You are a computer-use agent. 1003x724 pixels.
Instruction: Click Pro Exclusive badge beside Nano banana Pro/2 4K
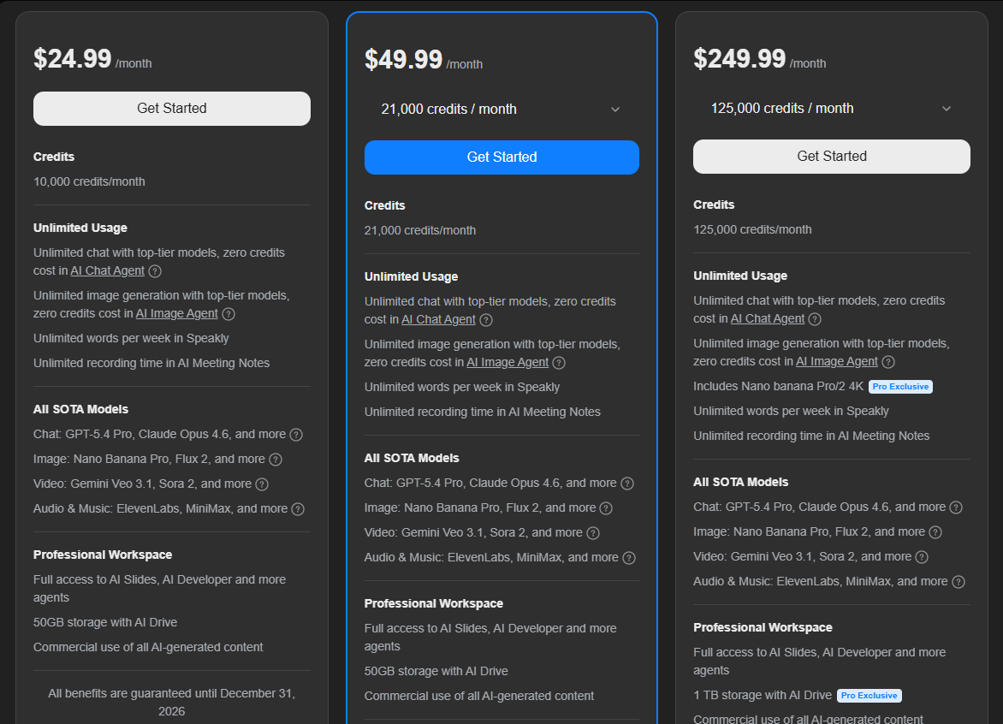click(900, 387)
